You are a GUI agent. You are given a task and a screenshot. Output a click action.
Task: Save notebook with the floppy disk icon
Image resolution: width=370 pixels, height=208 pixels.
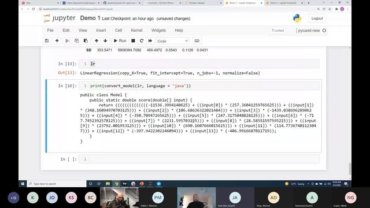coord(47,41)
